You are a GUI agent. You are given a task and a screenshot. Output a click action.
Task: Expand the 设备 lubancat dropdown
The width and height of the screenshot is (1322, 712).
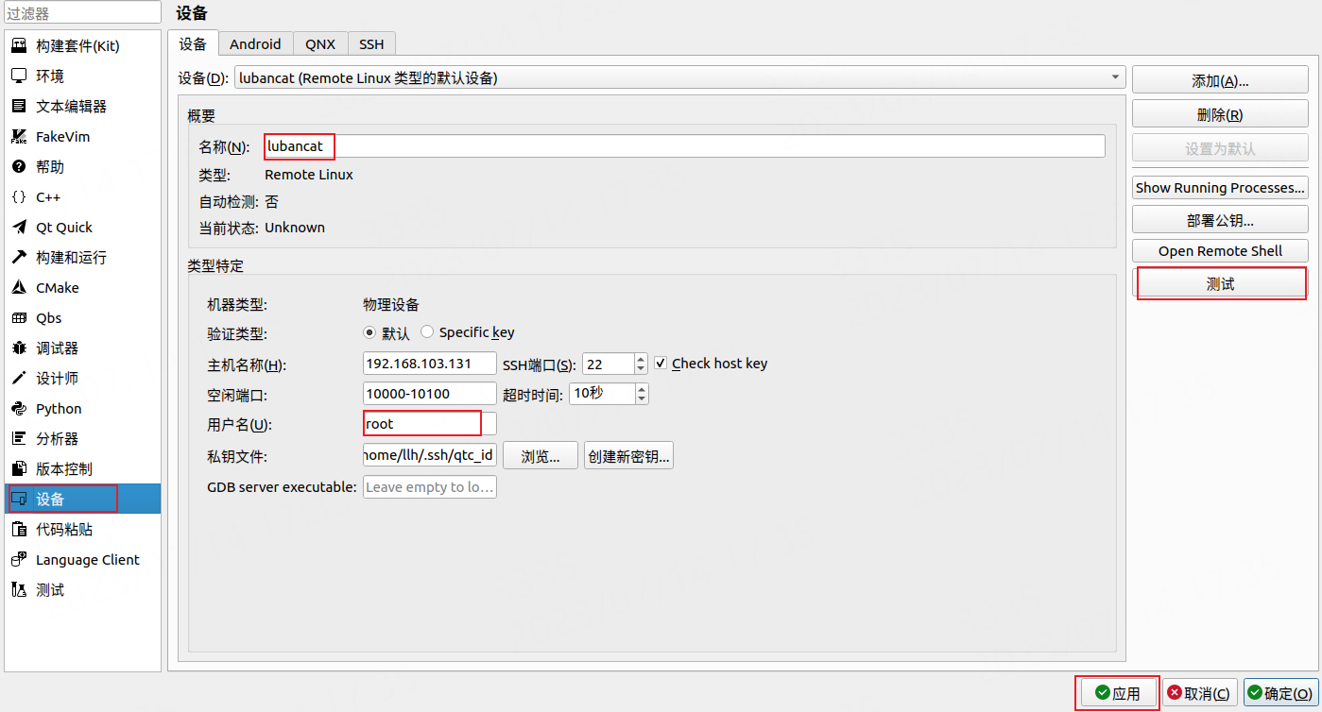pyautogui.click(x=678, y=77)
